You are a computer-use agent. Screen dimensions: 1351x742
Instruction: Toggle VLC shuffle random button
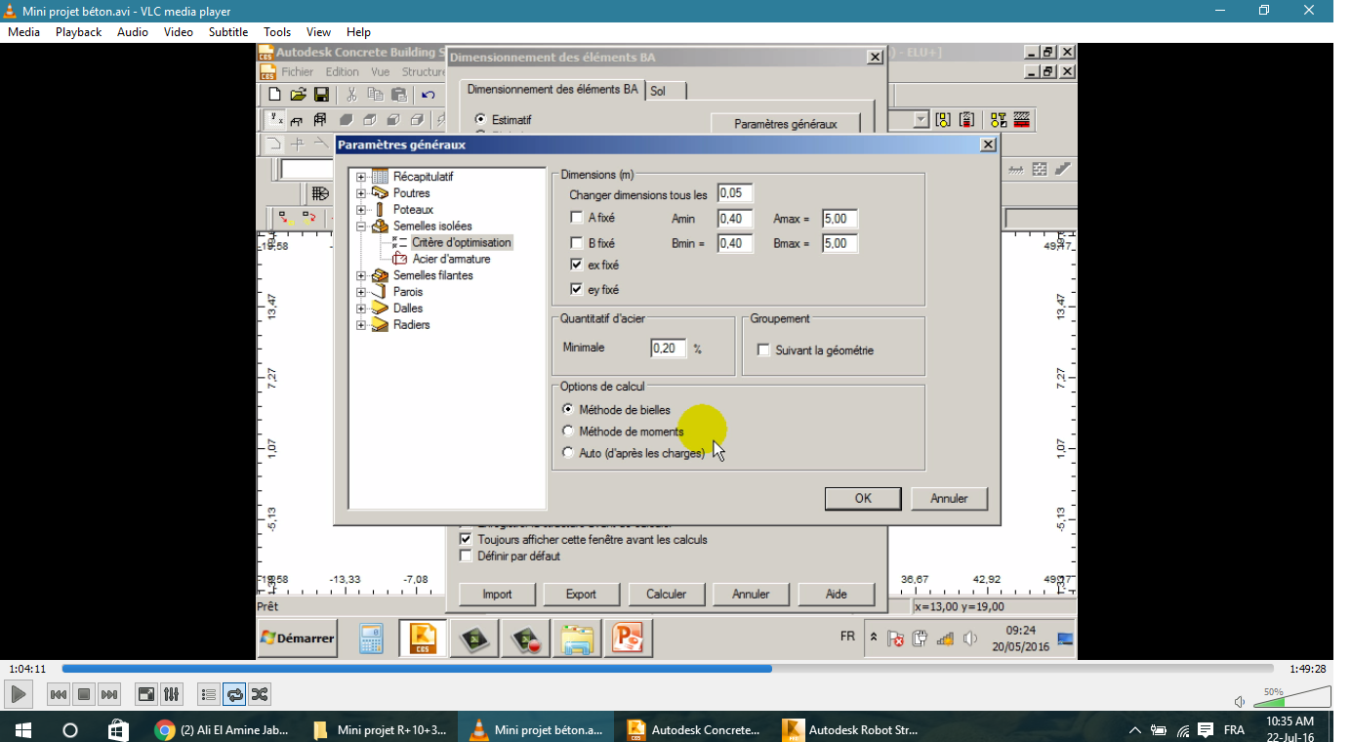point(260,694)
